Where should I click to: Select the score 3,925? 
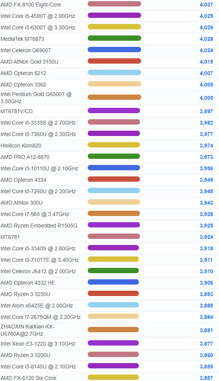coord(206,226)
